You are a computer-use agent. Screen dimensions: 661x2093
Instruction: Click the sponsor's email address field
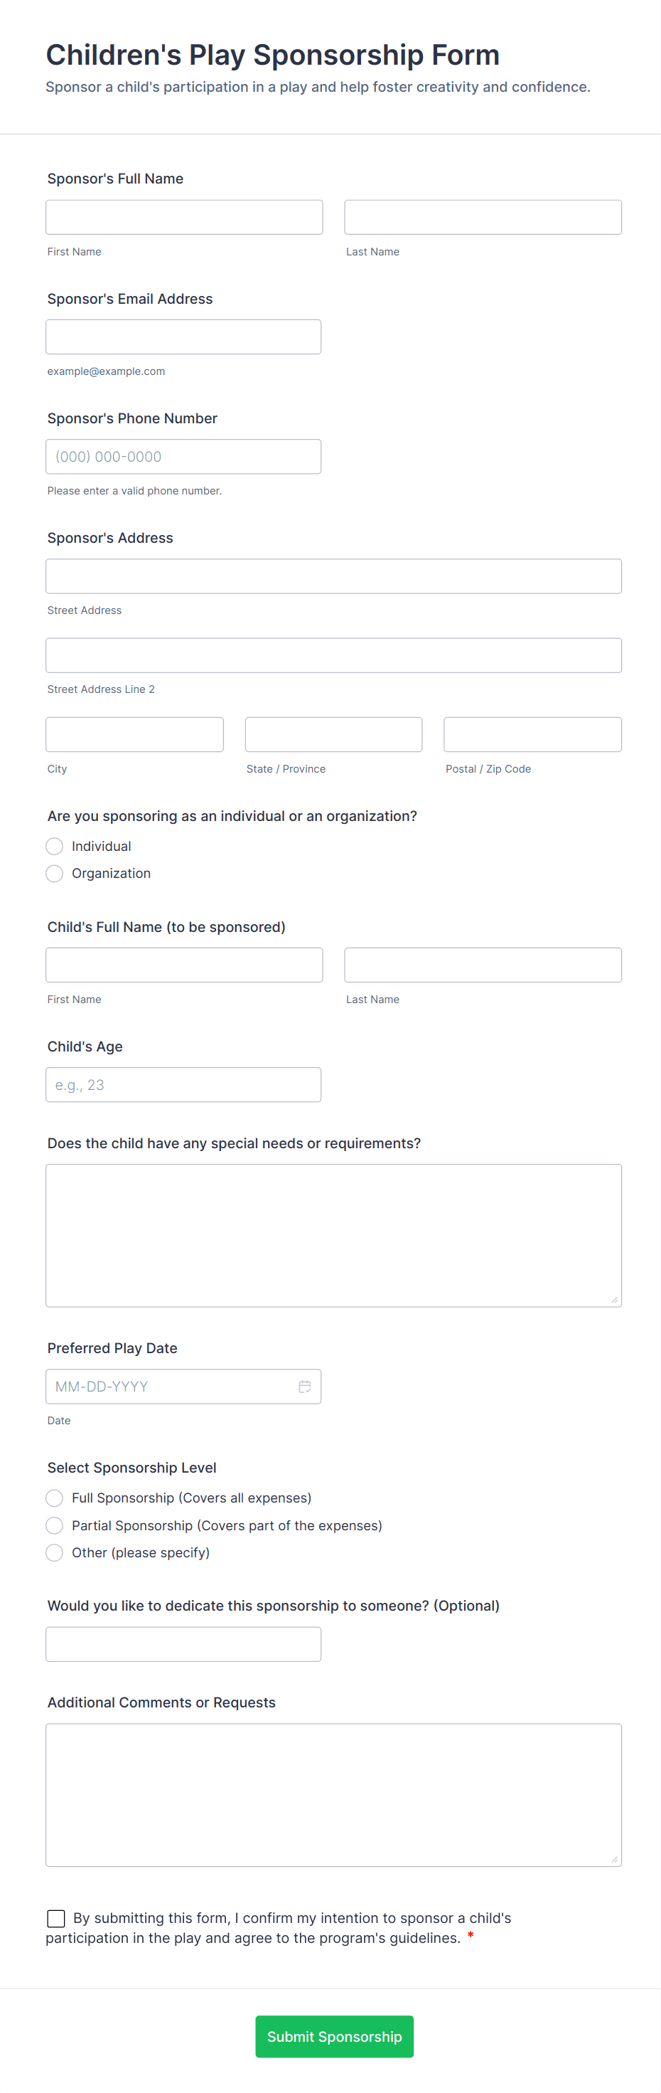pyautogui.click(x=183, y=337)
